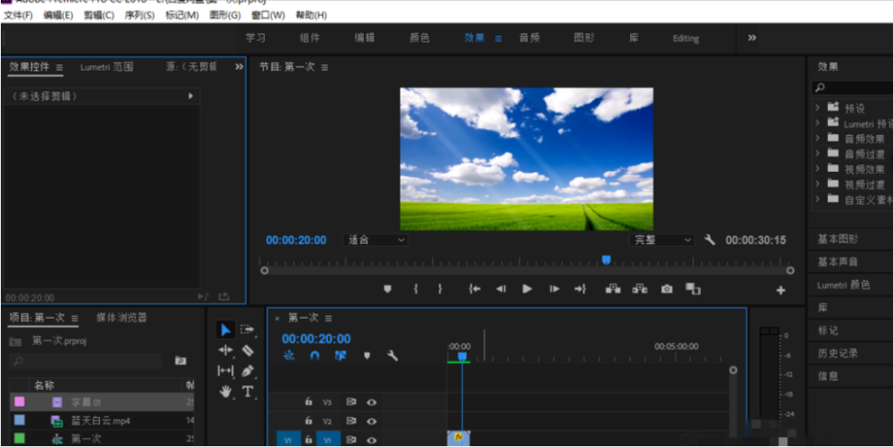This screenshot has height=447, width=893.
Task: Open the 适合 zoom level dropdown
Action: (x=376, y=240)
